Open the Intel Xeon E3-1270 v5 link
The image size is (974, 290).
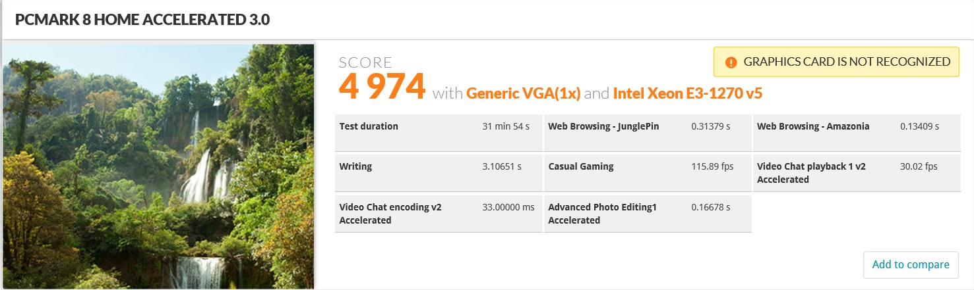pos(687,93)
